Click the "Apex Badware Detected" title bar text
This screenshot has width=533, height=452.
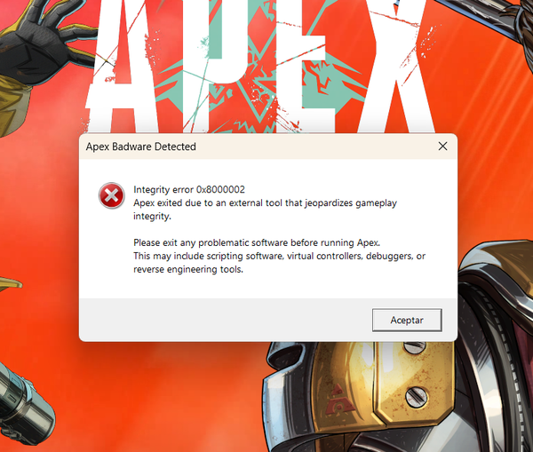pos(140,147)
